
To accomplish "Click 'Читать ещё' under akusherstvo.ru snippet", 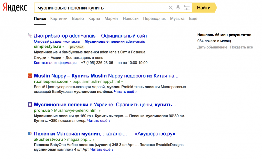I will click(x=102, y=150).
